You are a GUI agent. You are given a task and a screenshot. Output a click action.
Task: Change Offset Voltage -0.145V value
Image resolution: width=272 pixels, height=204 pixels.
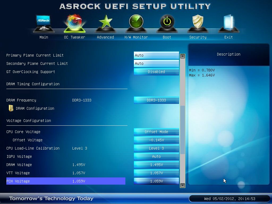(x=156, y=140)
